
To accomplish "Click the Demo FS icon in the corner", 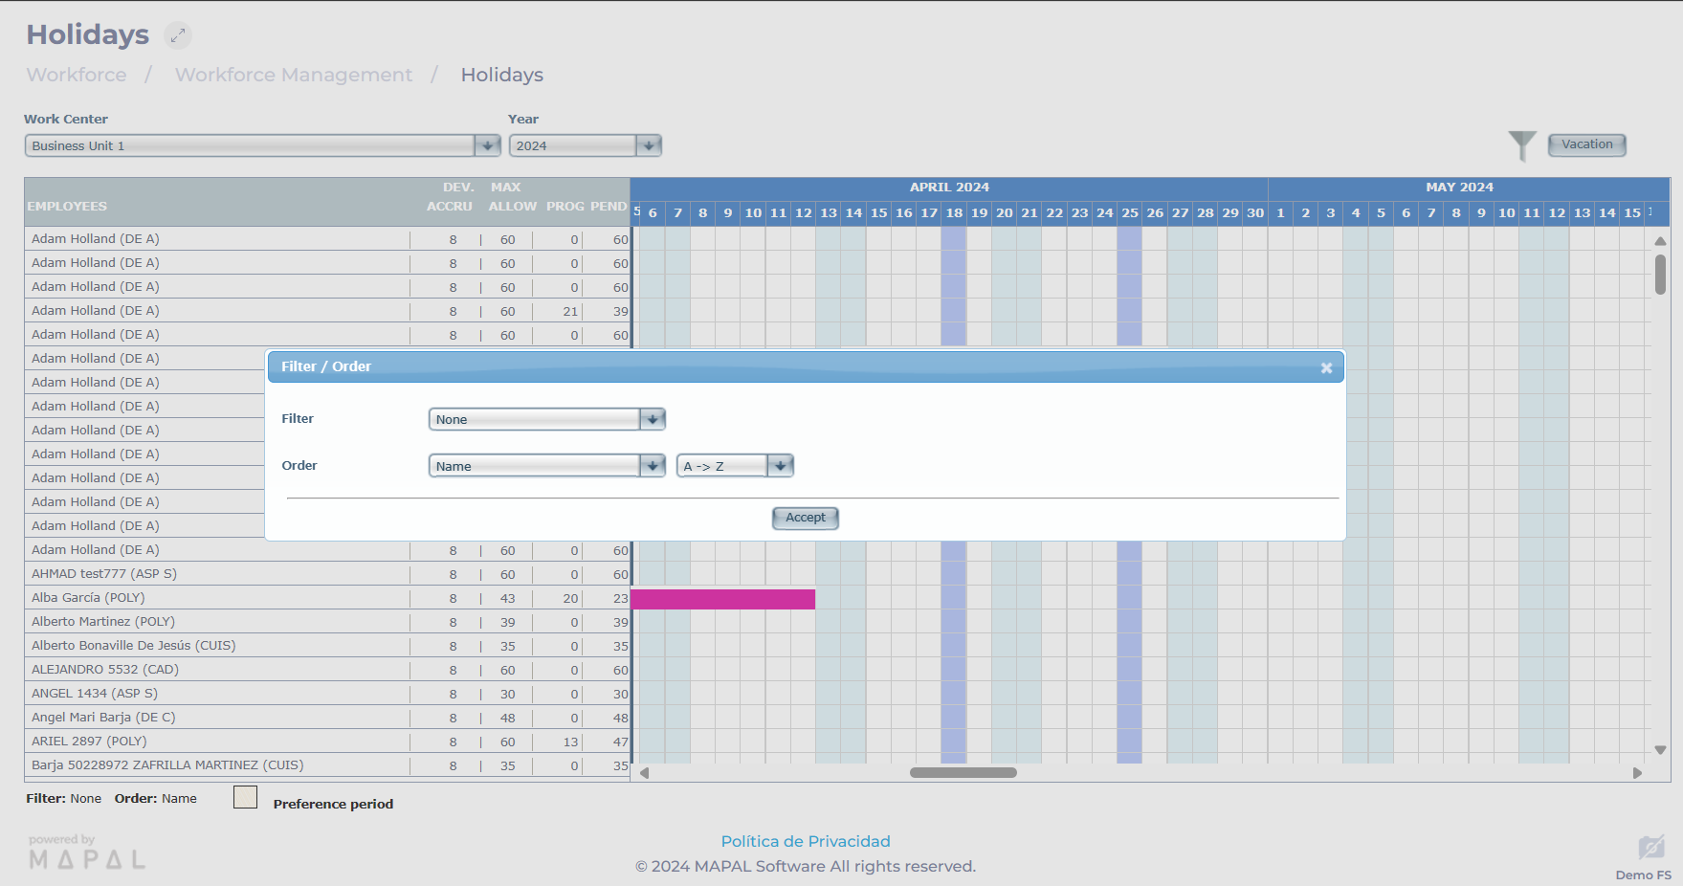I will tap(1650, 848).
